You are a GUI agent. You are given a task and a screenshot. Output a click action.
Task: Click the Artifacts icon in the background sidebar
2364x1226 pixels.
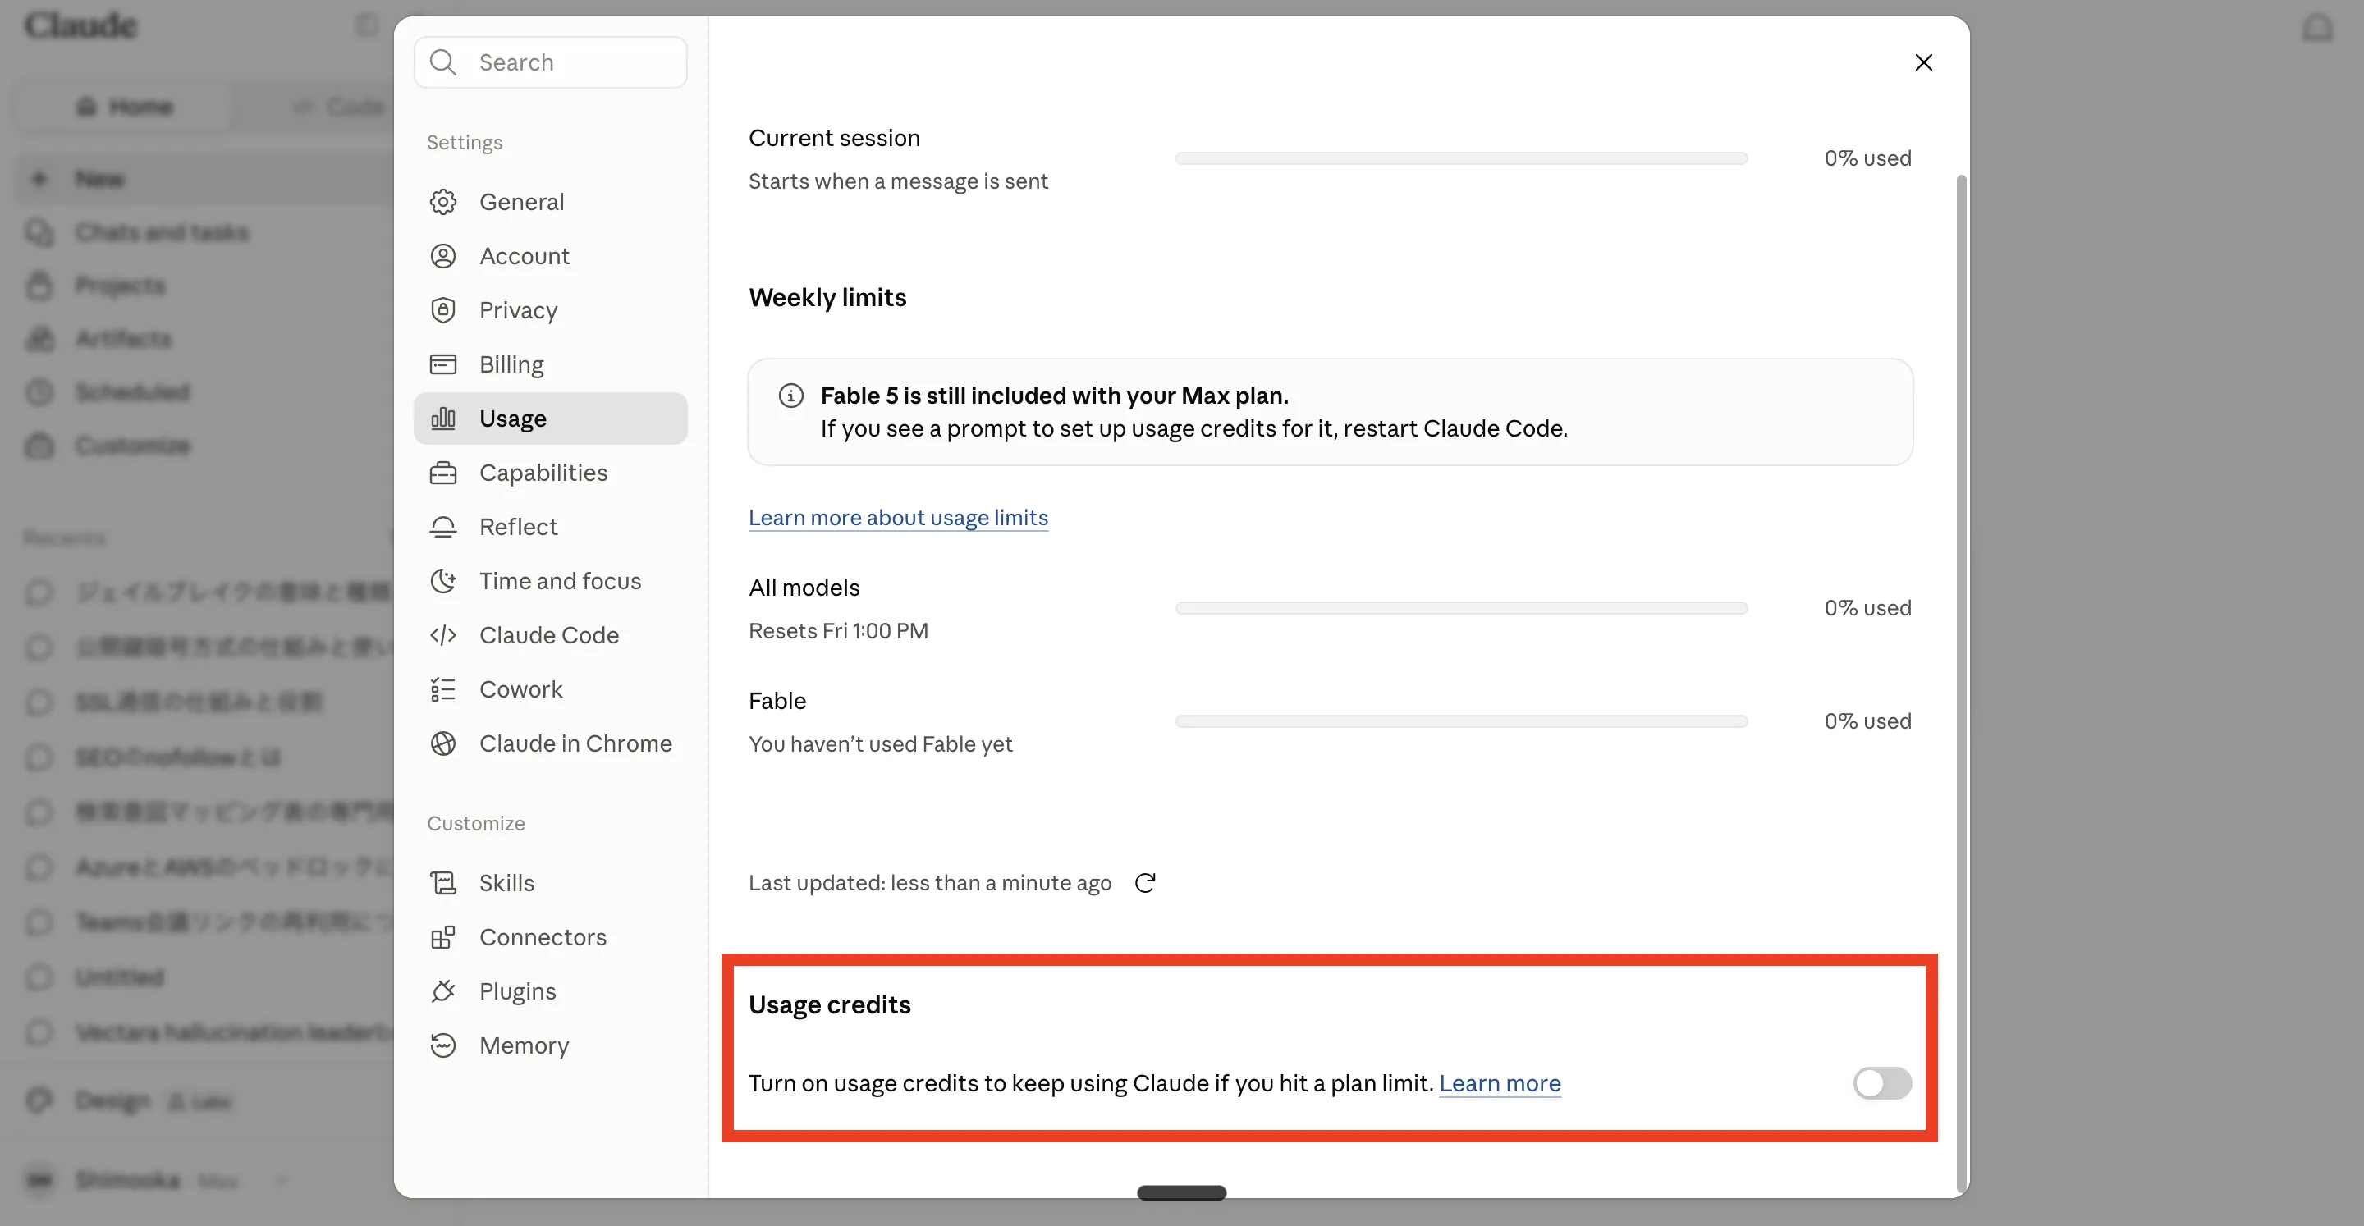click(x=39, y=339)
